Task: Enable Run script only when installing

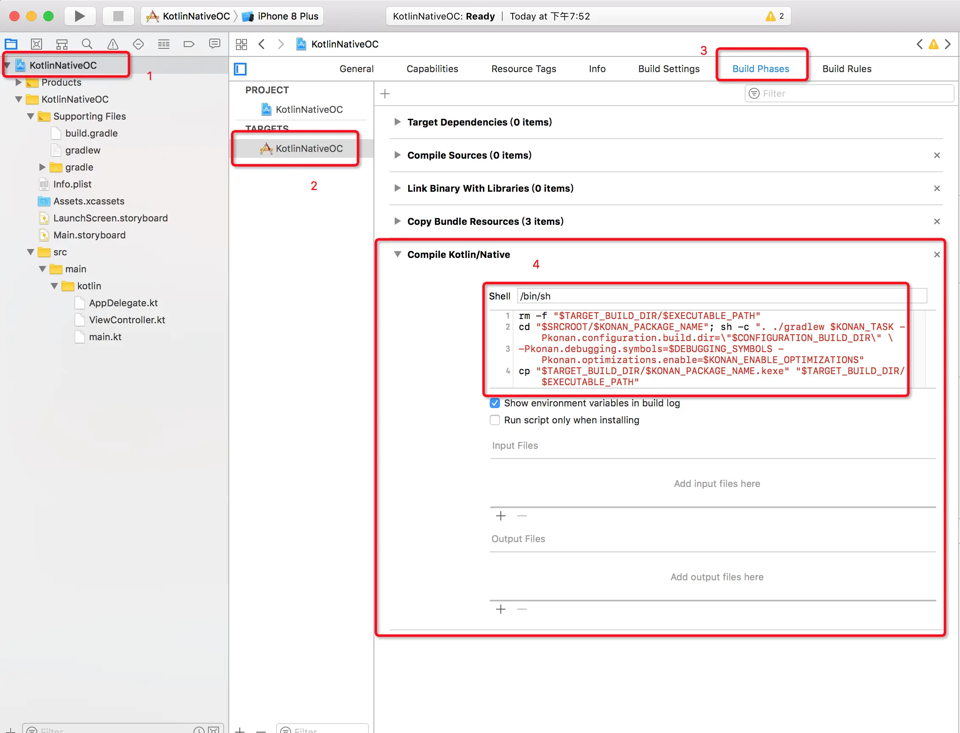Action: pos(494,420)
